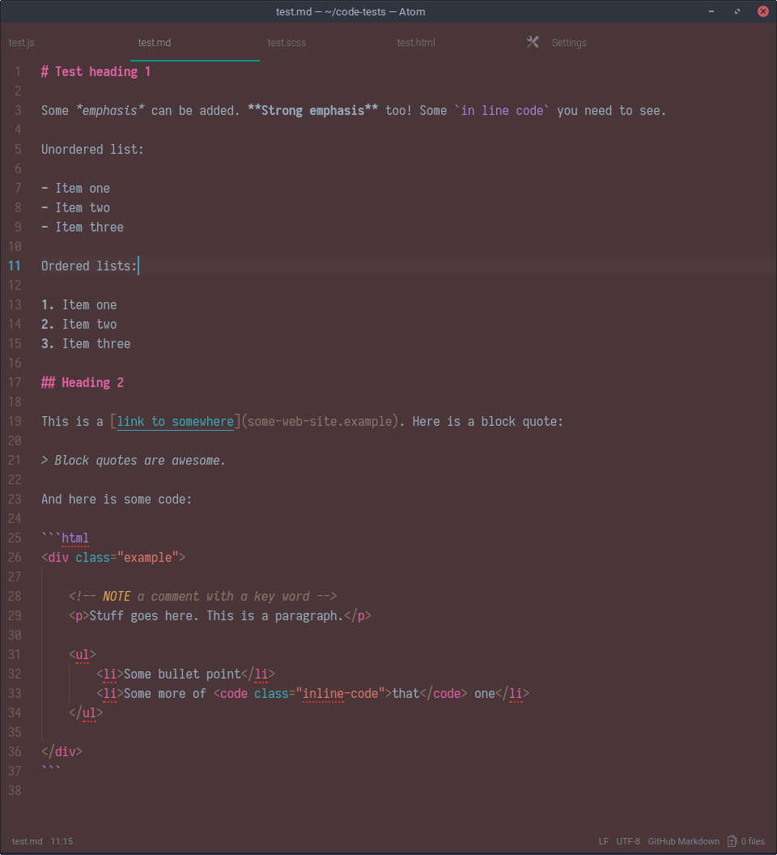This screenshot has width=777, height=855.
Task: Click the '- Item three' list line
Action: point(83,228)
